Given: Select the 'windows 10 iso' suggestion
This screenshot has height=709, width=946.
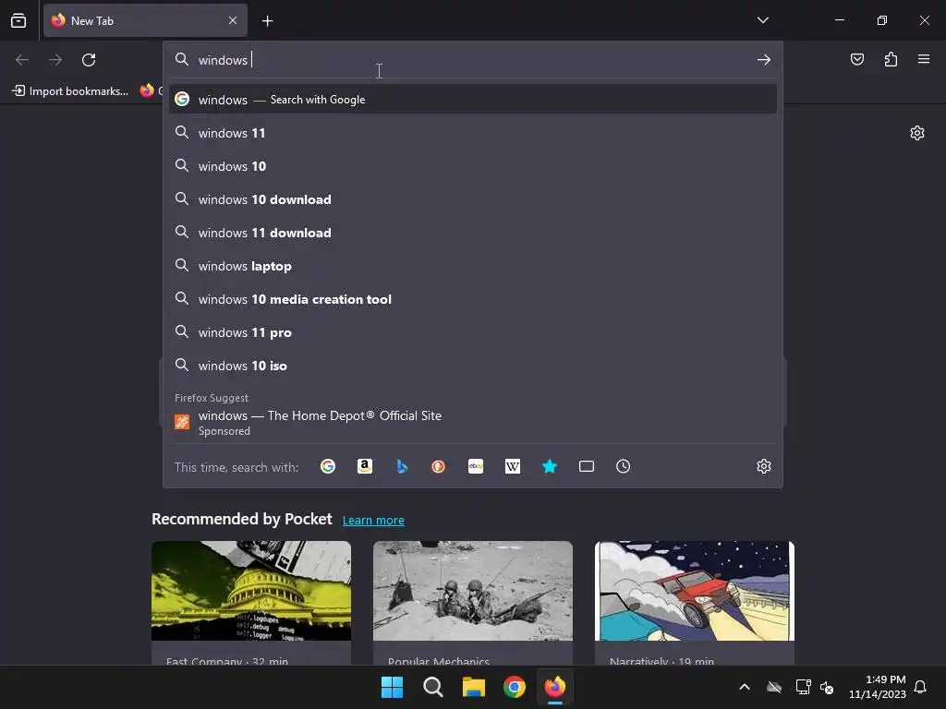Looking at the screenshot, I should pos(473,366).
